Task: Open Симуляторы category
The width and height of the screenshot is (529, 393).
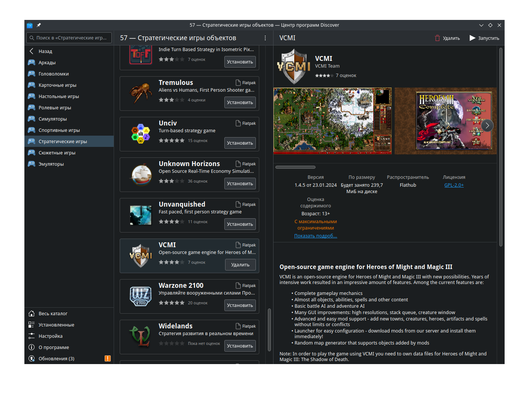Action: point(69,119)
